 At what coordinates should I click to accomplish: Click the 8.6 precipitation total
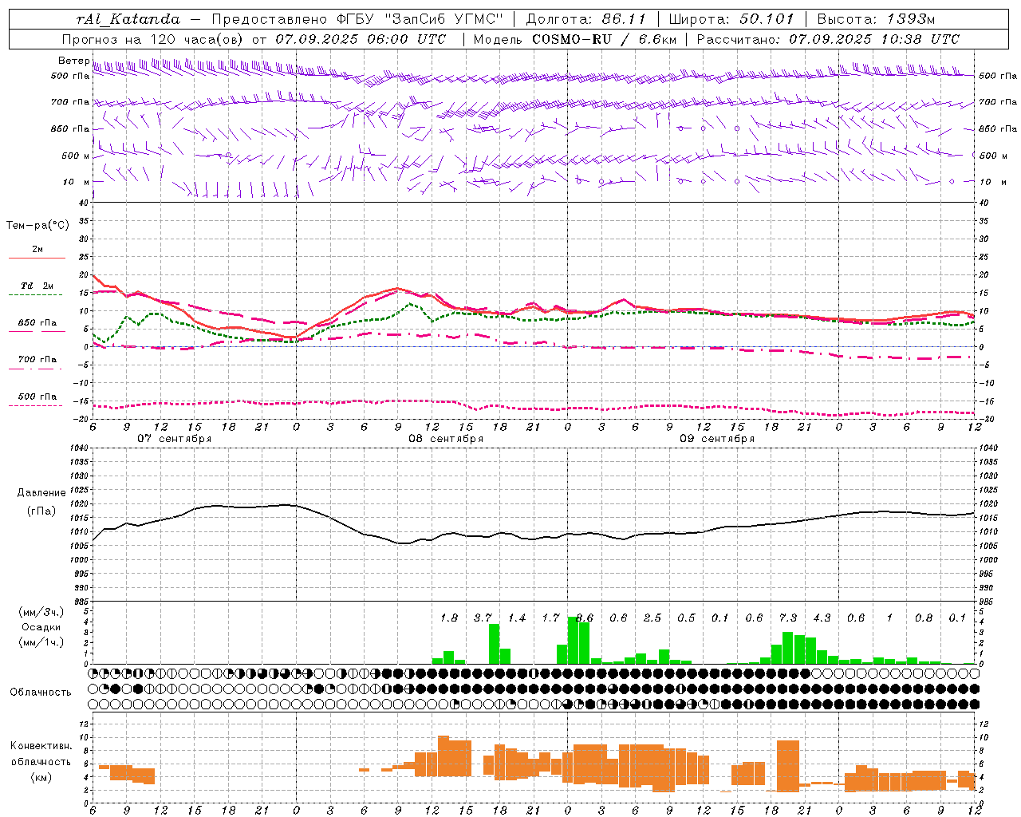(x=585, y=618)
